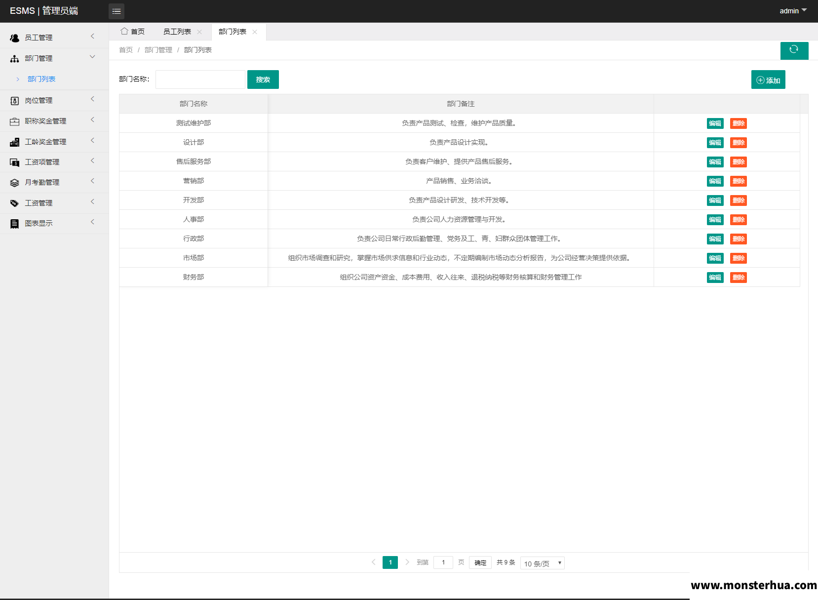The image size is (818, 600).
Task: Switch to the 首页 tab
Action: (133, 32)
